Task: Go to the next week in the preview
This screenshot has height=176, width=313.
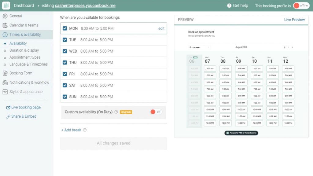Action: pos(292,47)
